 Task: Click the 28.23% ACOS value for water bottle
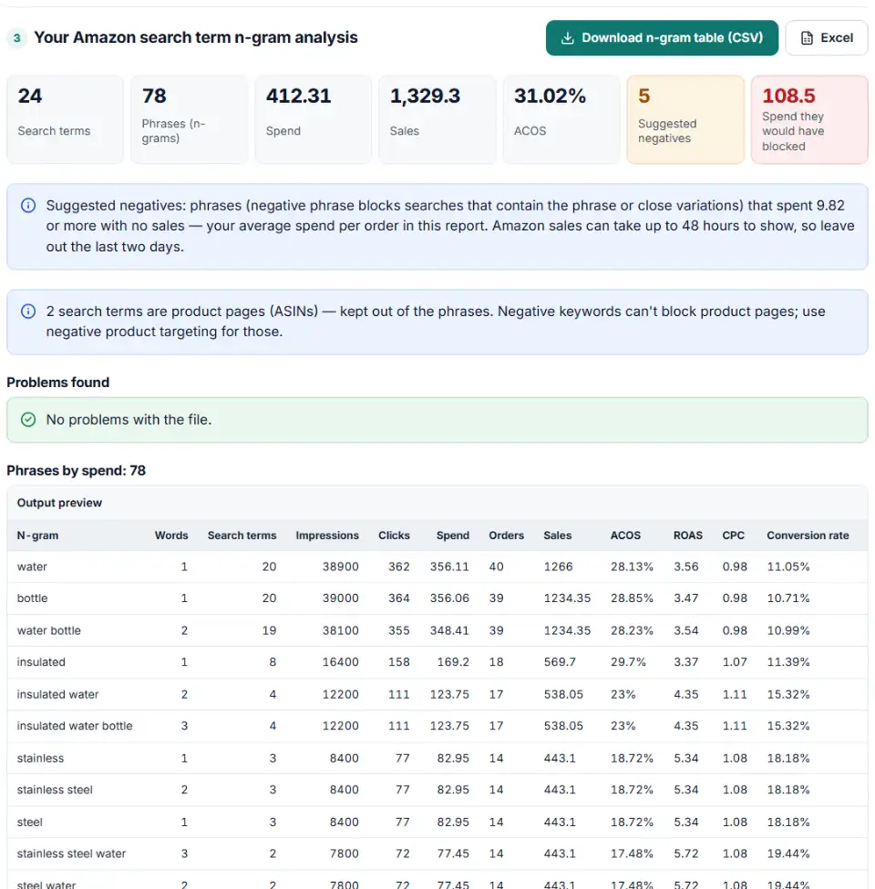pos(632,630)
